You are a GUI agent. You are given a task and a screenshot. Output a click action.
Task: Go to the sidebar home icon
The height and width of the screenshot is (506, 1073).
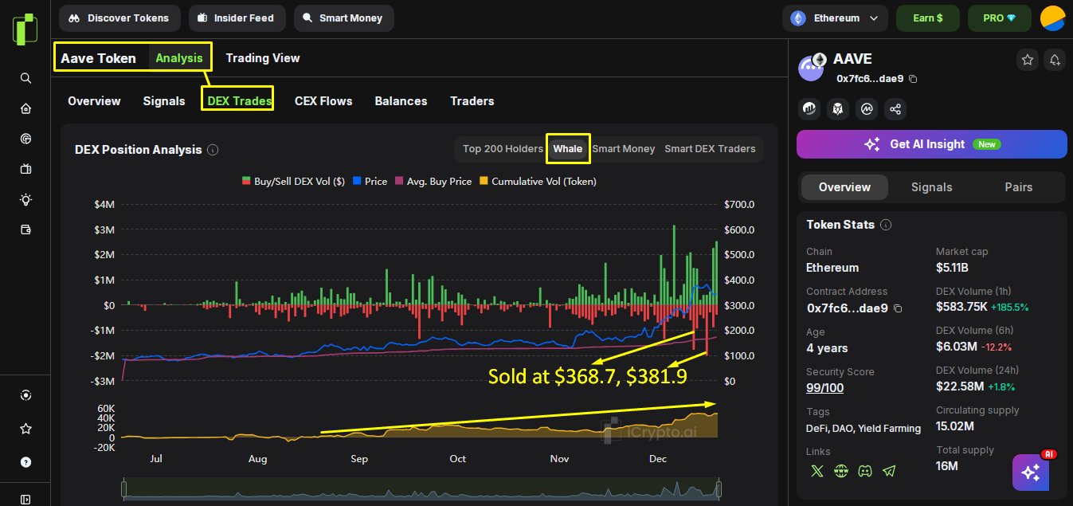25,108
